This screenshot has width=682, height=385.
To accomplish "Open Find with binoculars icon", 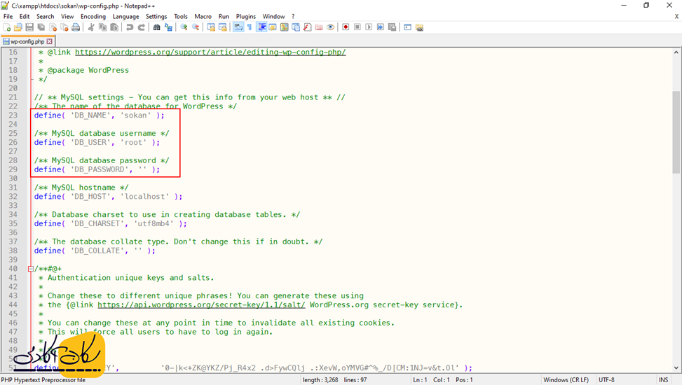I will coord(156,27).
